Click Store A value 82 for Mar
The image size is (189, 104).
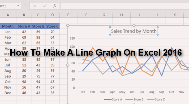click(x=24, y=43)
